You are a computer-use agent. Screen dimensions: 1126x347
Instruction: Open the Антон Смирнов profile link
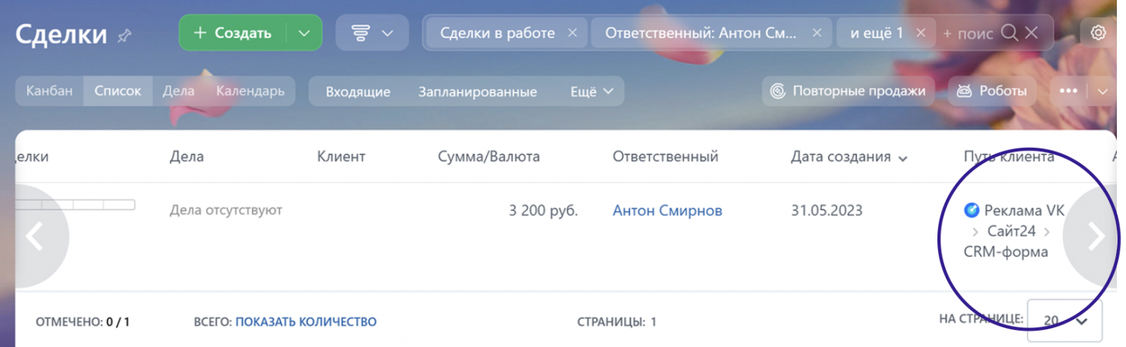pyautogui.click(x=667, y=210)
